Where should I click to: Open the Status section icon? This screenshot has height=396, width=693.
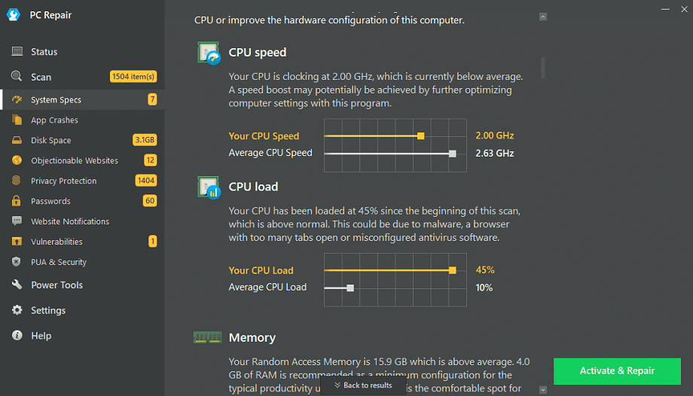(17, 52)
